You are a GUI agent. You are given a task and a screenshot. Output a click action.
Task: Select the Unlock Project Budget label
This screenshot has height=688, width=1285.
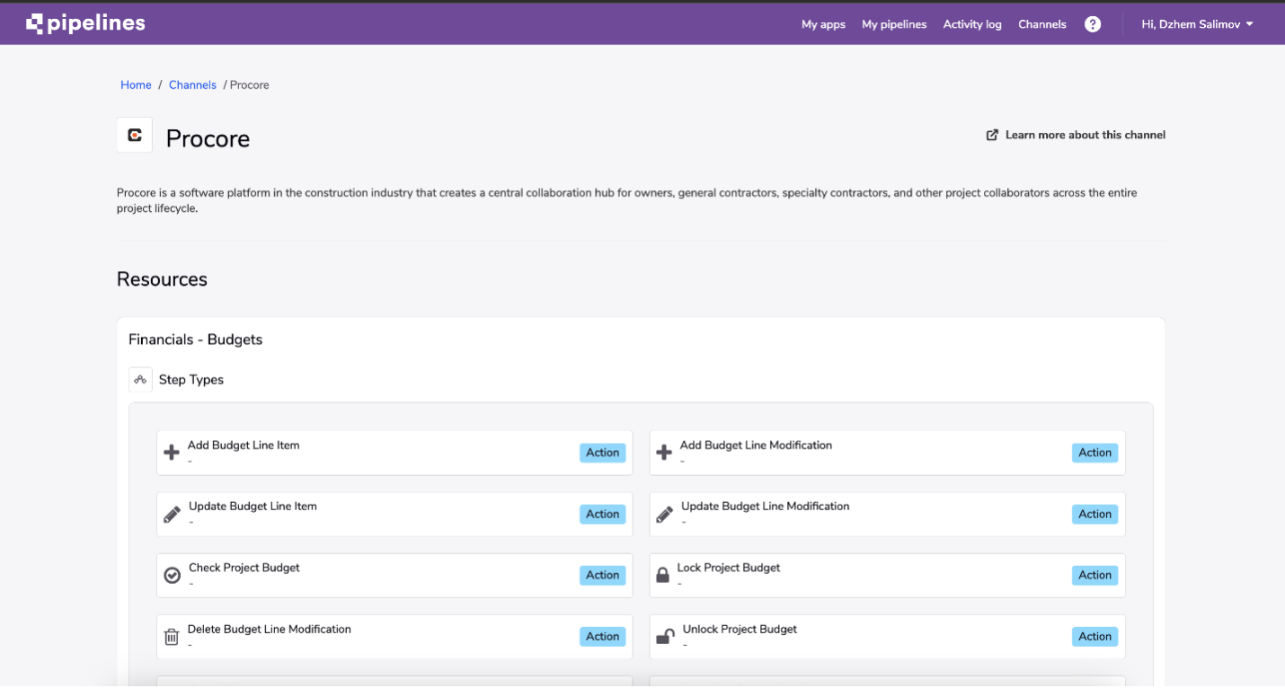[740, 630]
